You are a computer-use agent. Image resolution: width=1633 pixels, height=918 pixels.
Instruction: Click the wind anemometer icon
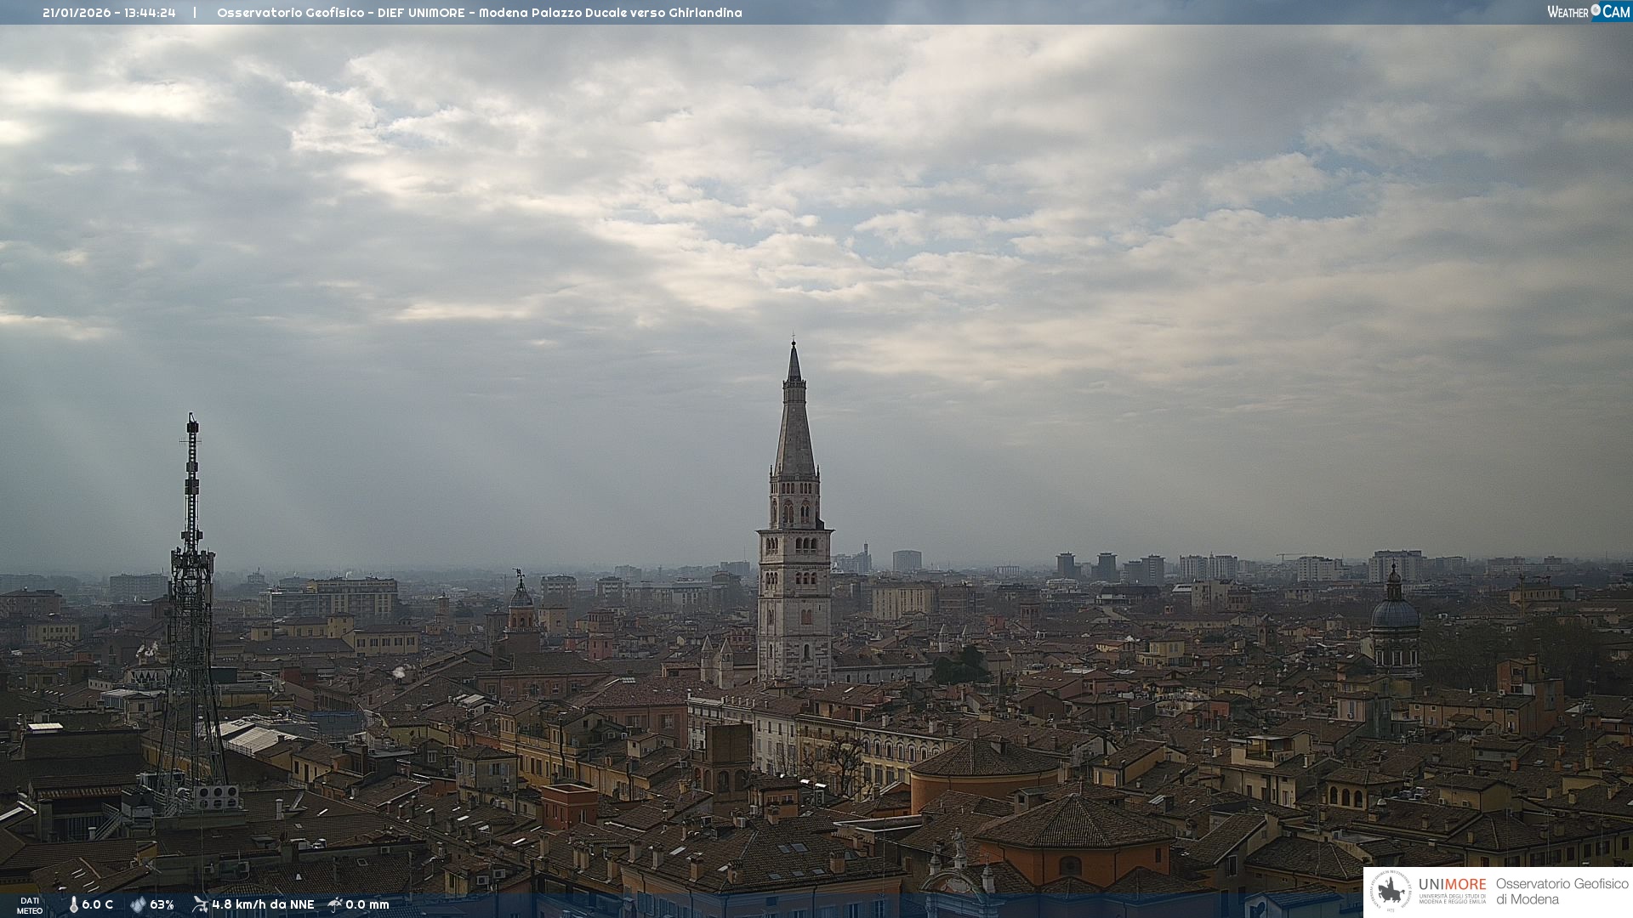(x=200, y=904)
